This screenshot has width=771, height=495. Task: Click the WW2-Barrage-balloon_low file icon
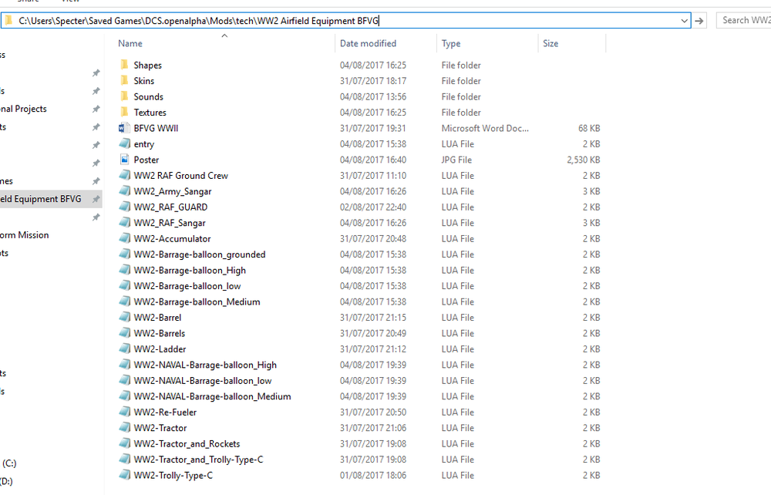coord(124,285)
